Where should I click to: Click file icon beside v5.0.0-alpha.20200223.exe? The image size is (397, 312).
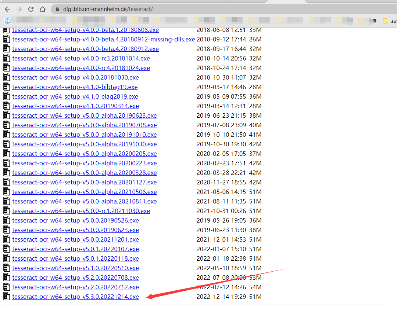[7, 163]
